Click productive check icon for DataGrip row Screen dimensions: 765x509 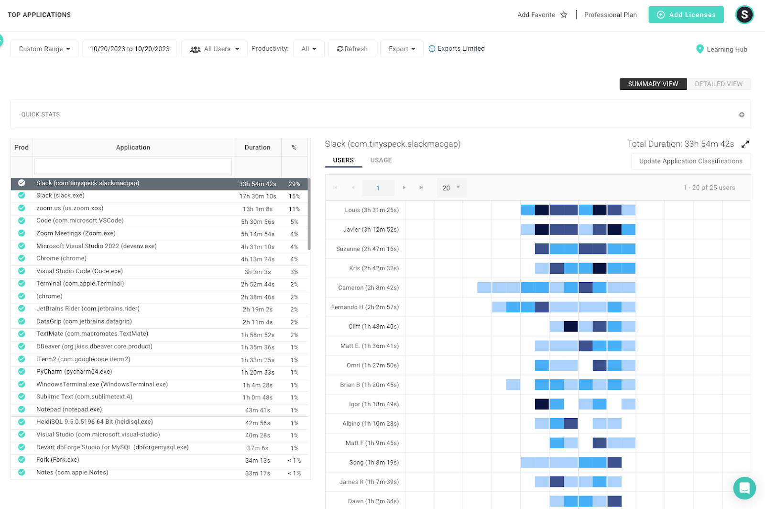tap(22, 321)
